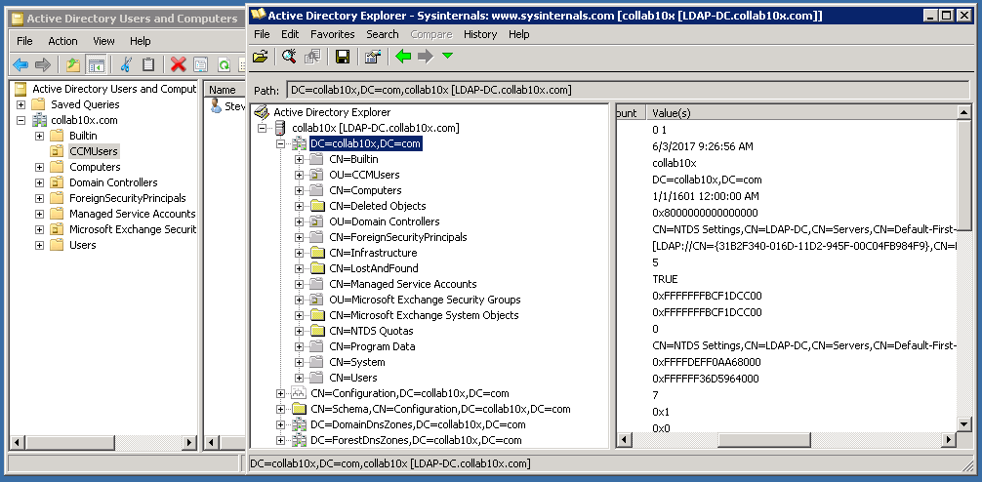Viewport: 982px width, 482px height.
Task: Expand CN=Deleted Objects node
Action: point(300,206)
